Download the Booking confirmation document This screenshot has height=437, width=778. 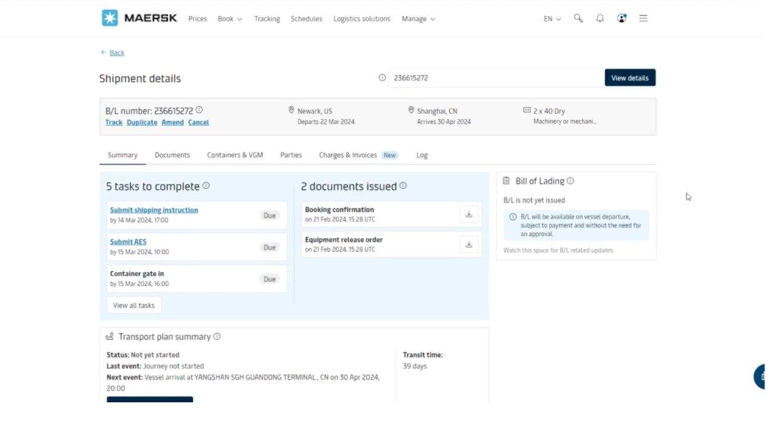pos(469,214)
